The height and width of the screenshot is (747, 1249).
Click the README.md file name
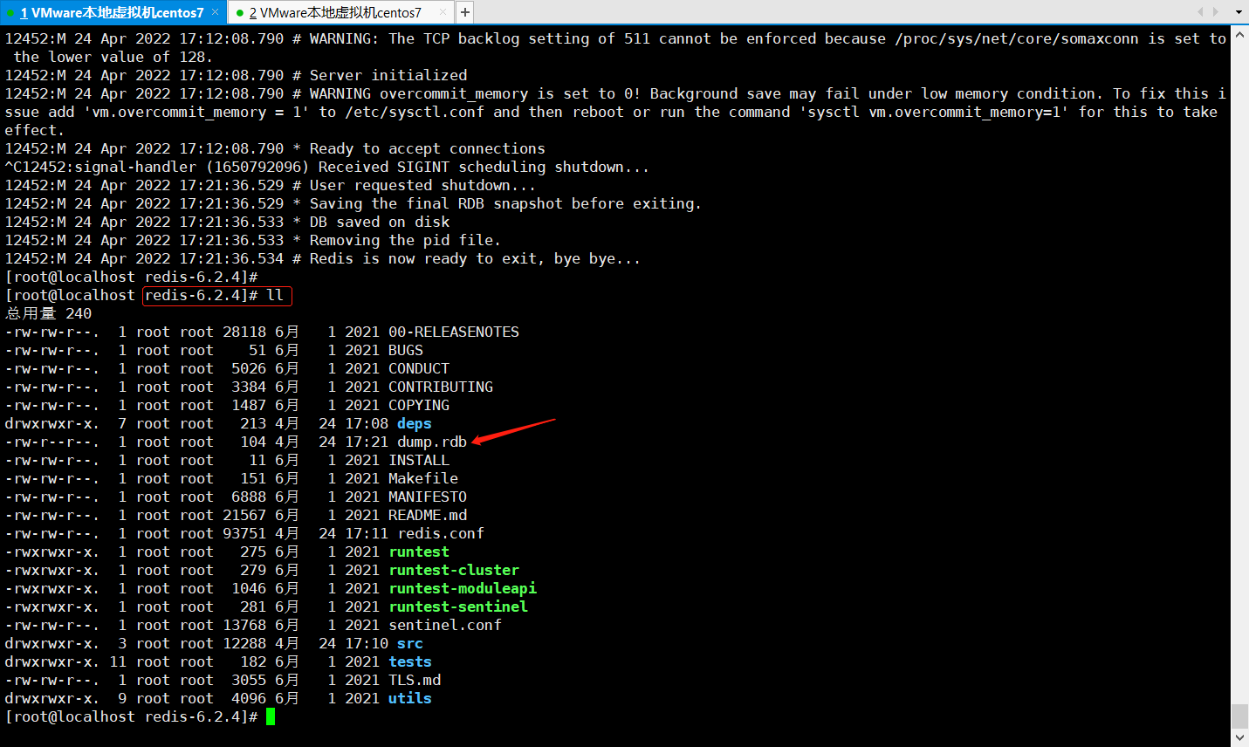click(x=428, y=515)
